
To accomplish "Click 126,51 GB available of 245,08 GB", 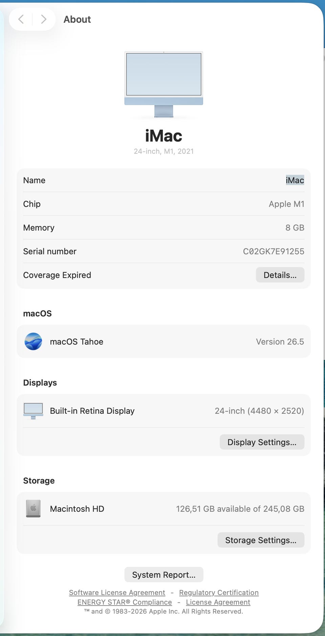I will 240,509.
